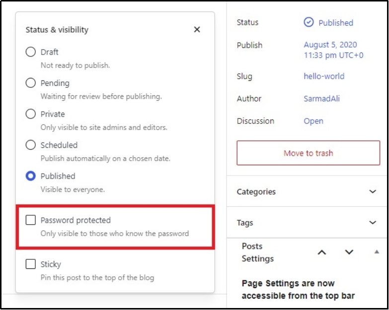Click the Published status link
The width and height of the screenshot is (389, 310).
click(335, 23)
